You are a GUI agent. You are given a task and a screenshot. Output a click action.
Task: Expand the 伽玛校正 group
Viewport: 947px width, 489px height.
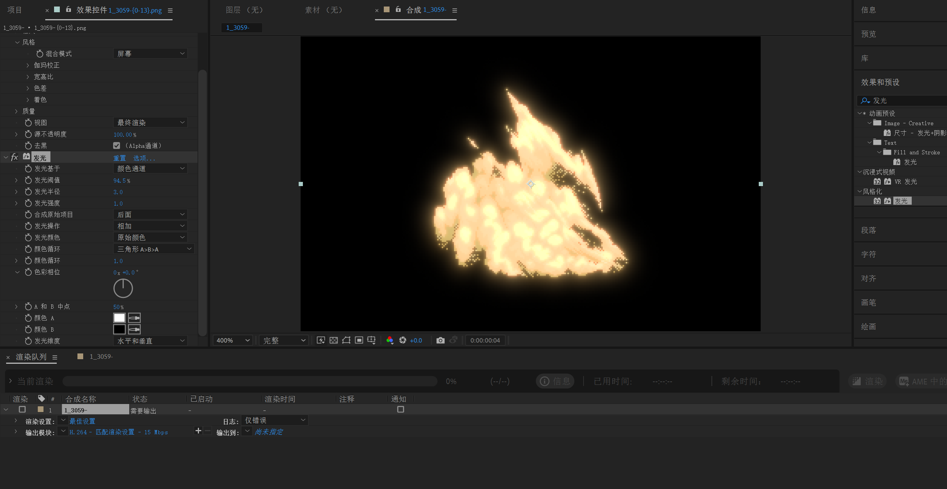click(28, 65)
